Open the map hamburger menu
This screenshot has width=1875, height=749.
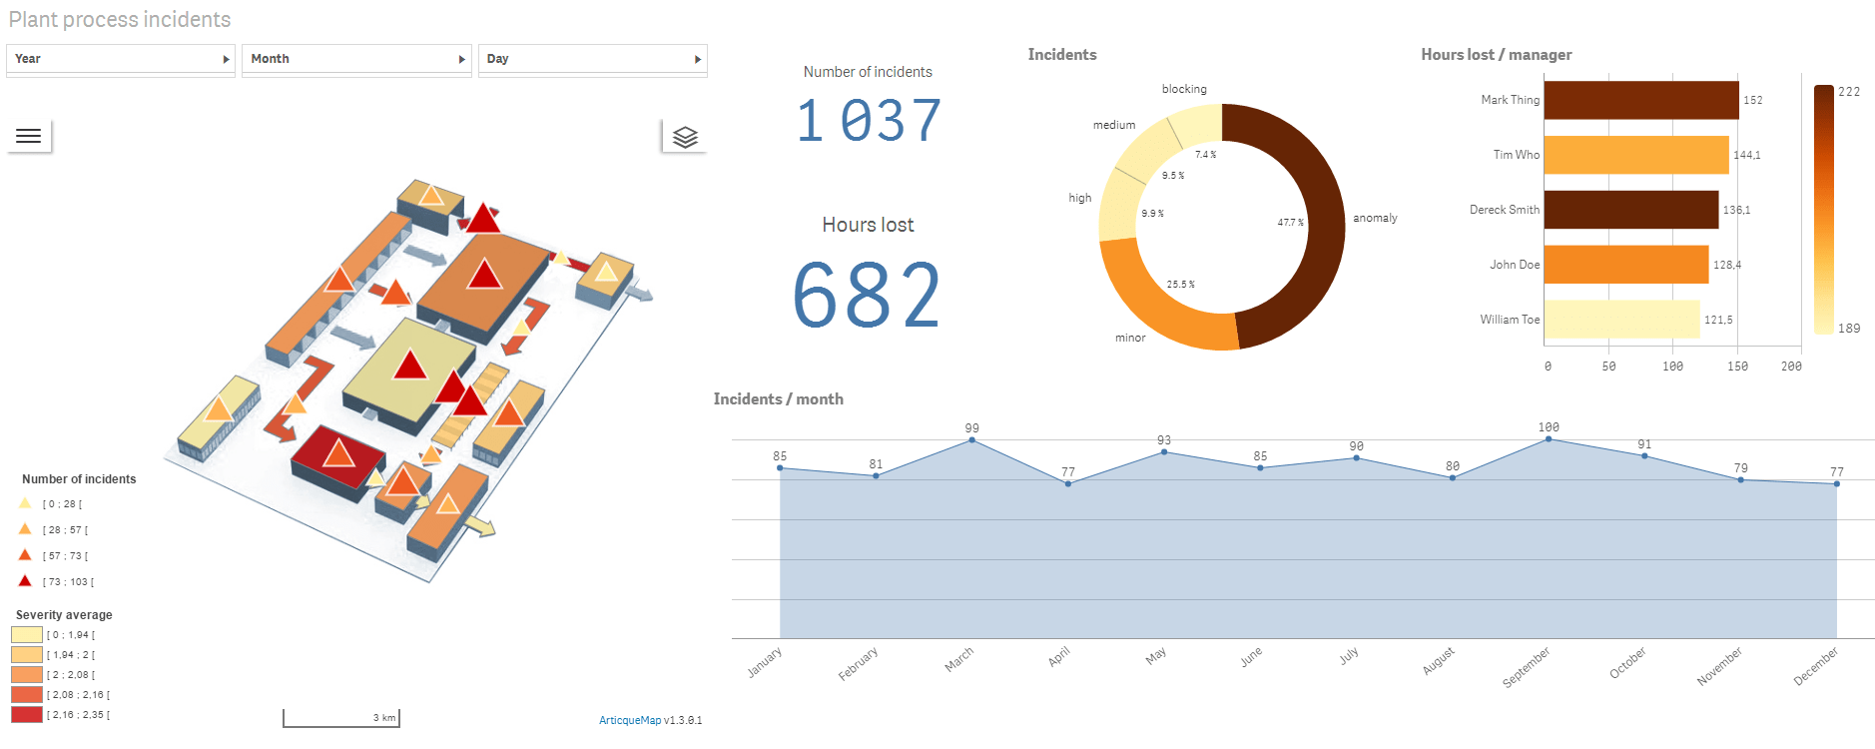29,136
